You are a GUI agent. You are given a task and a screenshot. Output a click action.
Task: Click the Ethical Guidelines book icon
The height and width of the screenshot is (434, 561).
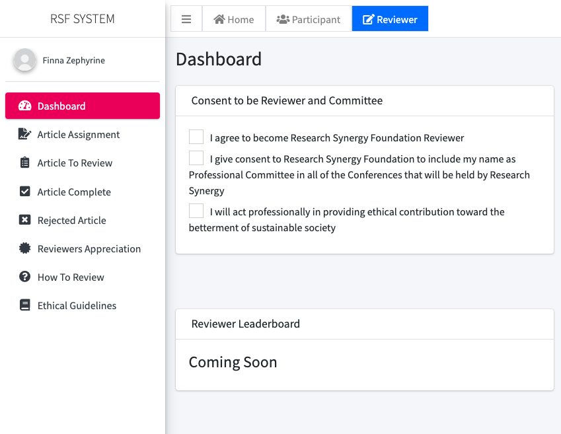[x=24, y=305]
